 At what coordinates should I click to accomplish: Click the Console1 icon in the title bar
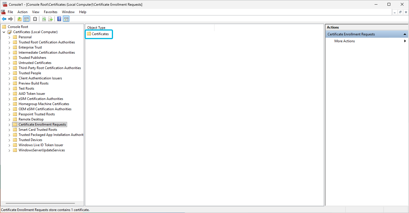tap(5, 4)
